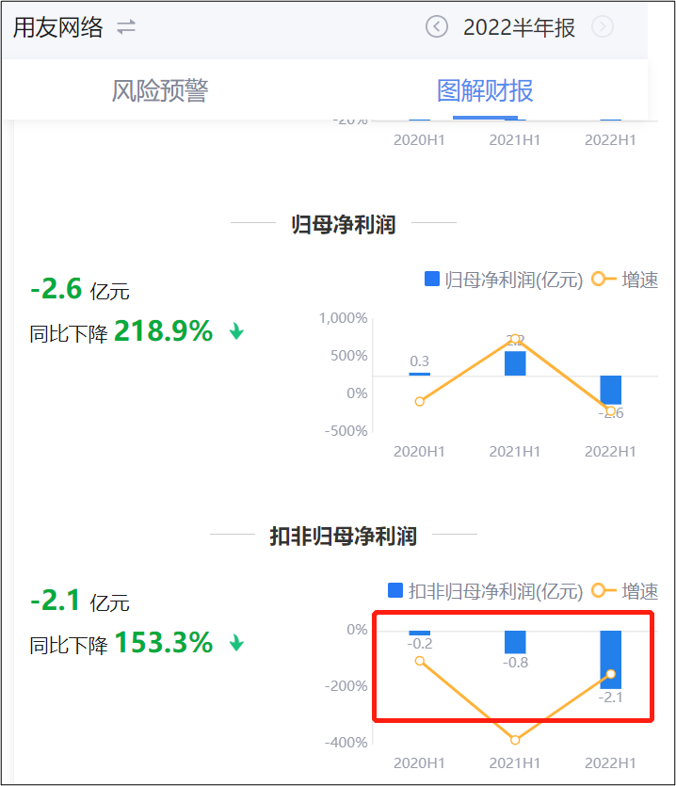Click the stock switch arrows icon

126,27
